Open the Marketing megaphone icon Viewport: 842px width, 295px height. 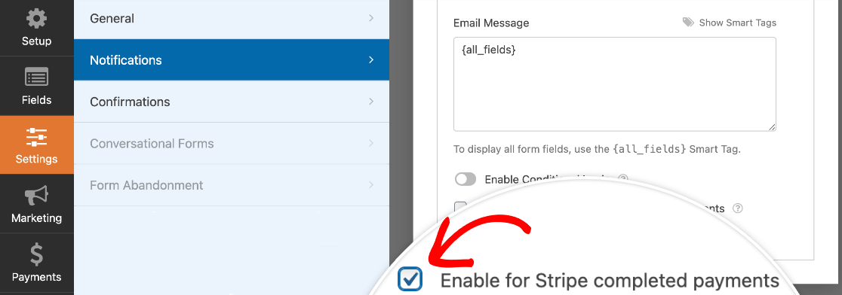36,196
